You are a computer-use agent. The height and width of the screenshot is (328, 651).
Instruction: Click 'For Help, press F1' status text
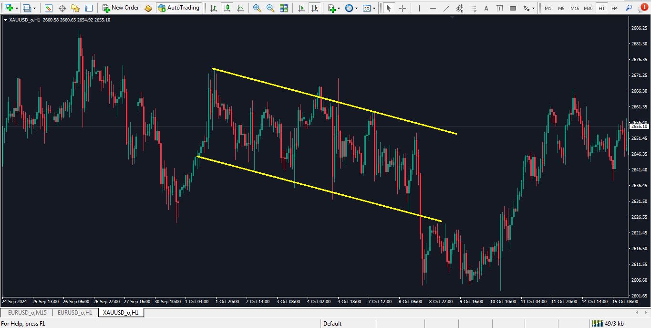coord(23,324)
